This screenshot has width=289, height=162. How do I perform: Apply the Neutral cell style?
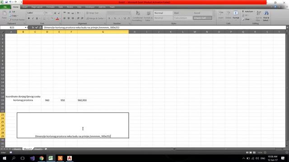click(163, 18)
